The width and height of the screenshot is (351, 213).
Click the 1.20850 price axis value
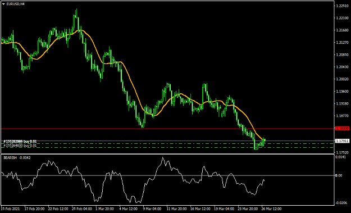coord(342,55)
